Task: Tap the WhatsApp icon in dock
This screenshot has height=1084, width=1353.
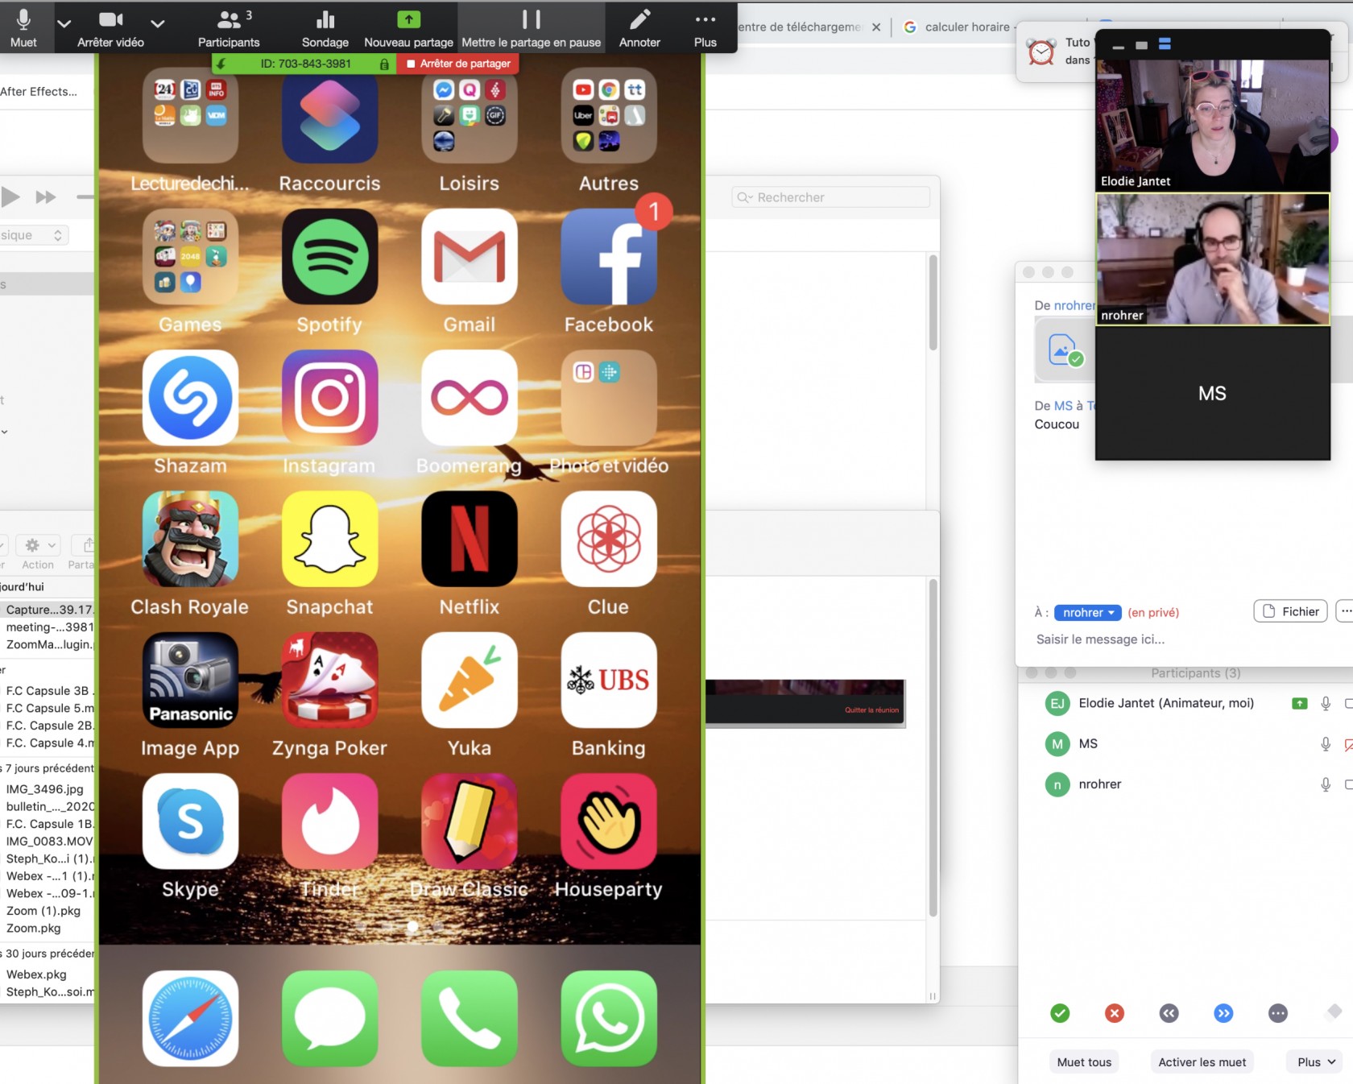Action: click(609, 1018)
